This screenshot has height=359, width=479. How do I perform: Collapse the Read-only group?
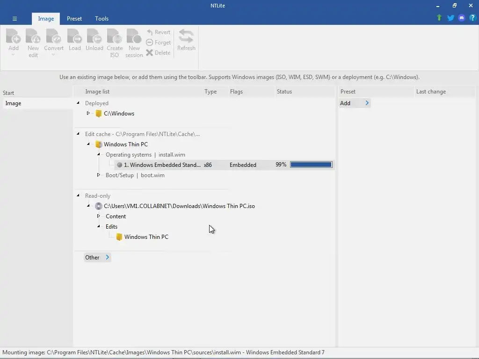click(78, 195)
